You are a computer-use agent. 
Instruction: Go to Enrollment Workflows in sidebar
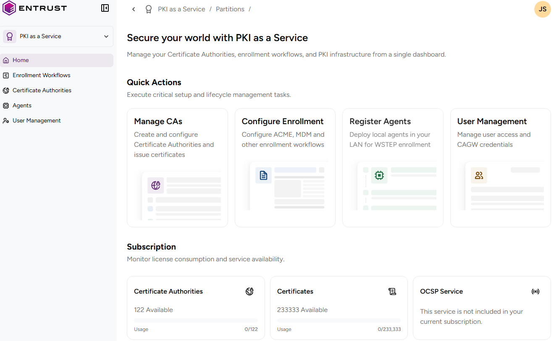(x=41, y=75)
